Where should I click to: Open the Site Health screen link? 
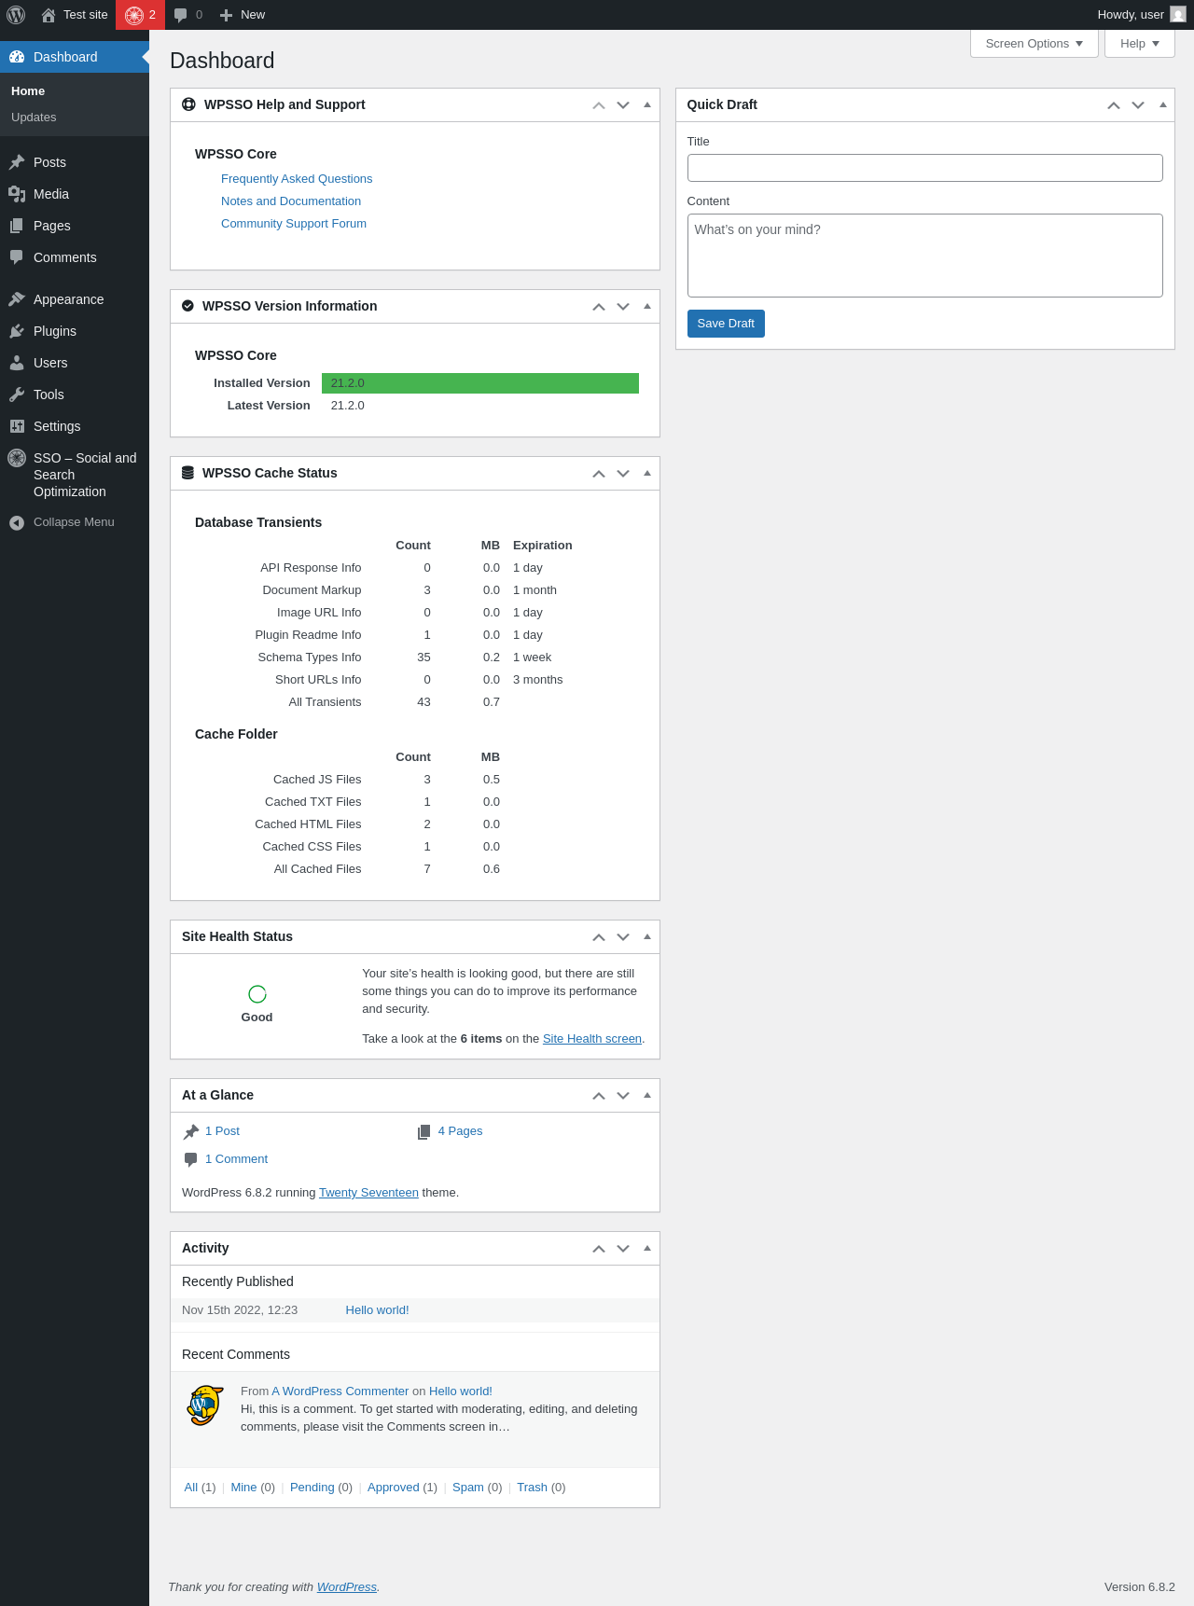point(592,1039)
